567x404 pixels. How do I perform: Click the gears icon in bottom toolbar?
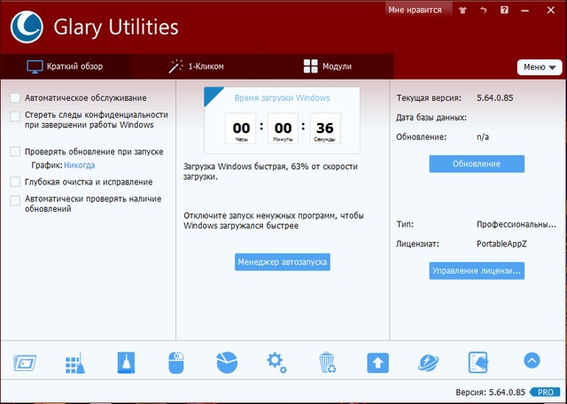pyautogui.click(x=277, y=362)
